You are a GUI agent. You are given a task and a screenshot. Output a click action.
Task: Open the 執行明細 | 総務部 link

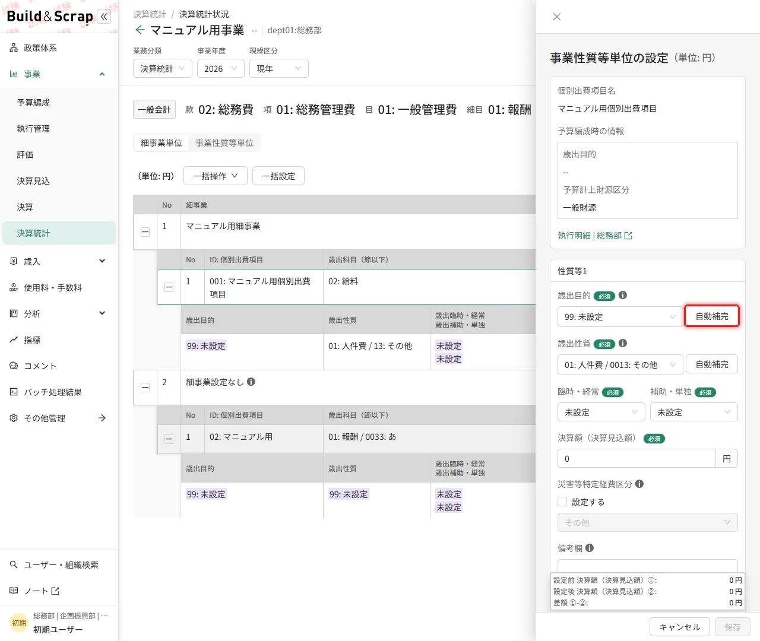click(595, 236)
